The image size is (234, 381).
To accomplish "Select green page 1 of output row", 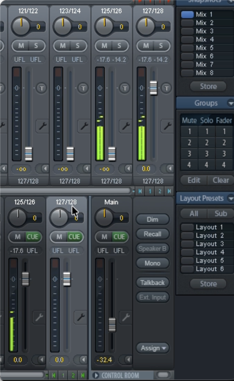I will tap(63, 375).
